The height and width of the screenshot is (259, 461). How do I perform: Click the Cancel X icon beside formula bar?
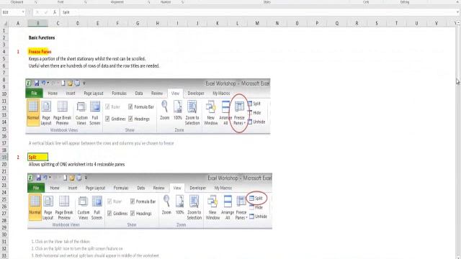(37, 12)
